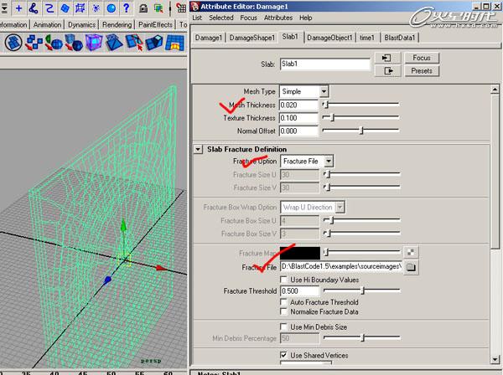Open the Attributes menu
The height and width of the screenshot is (375, 503).
[278, 18]
